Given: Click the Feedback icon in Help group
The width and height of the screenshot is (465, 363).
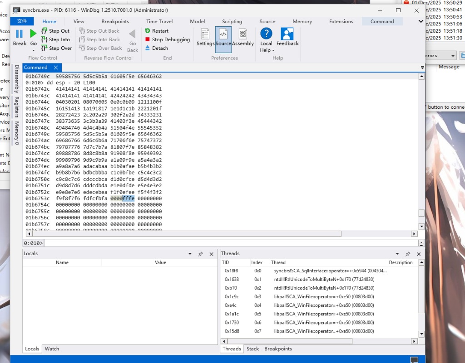Looking at the screenshot, I should (287, 35).
